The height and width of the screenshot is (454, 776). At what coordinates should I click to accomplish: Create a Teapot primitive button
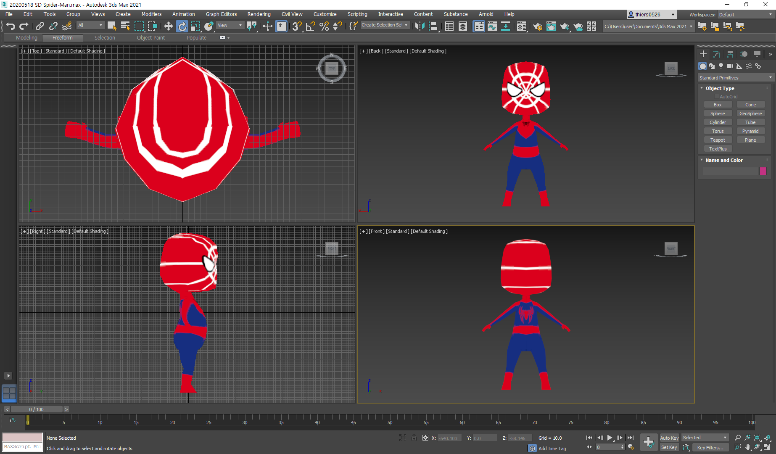click(718, 140)
